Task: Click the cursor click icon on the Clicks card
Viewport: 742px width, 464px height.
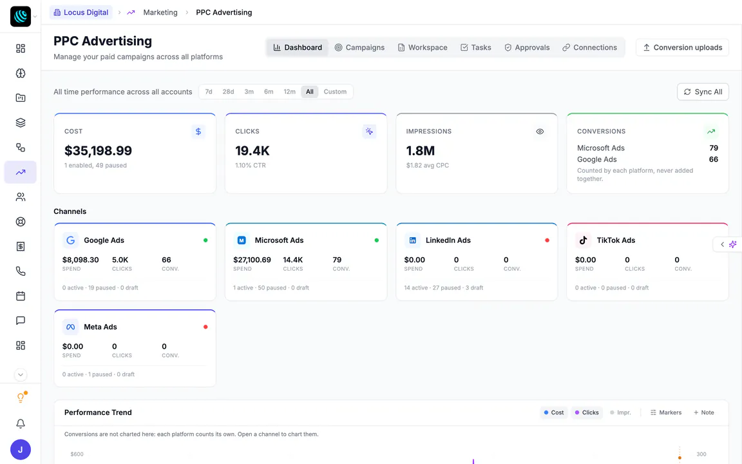Action: pyautogui.click(x=369, y=131)
